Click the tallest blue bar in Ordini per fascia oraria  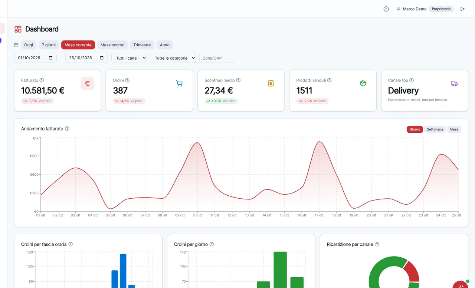point(123,271)
